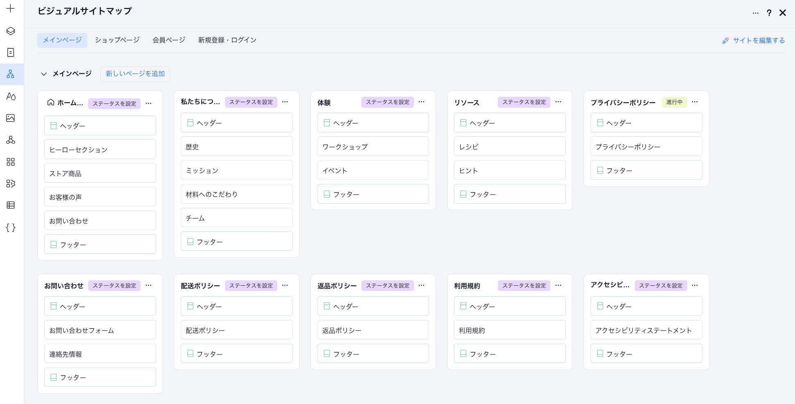Open the four-squares Apps icon in sidebar
Screen dimensions: 795x404
11,162
